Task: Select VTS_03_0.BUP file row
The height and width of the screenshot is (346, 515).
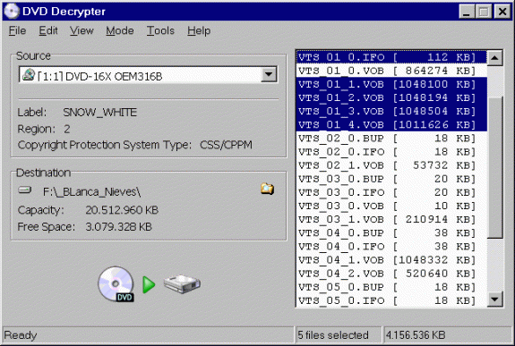Action: [x=391, y=179]
